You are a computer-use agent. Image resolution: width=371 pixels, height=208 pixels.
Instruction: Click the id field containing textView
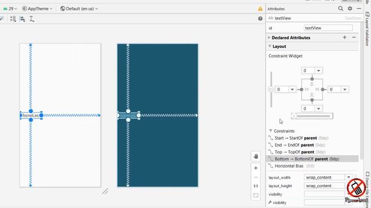pos(328,28)
